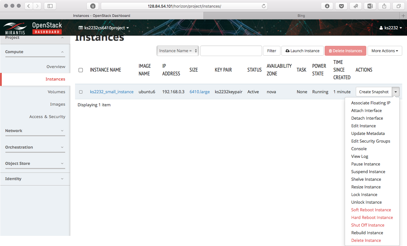This screenshot has width=407, height=246.
Task: Click the reload page icon in address bar
Action: (x=263, y=6)
